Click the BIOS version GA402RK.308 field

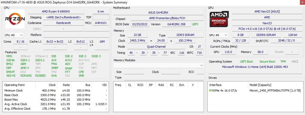tap(176, 24)
